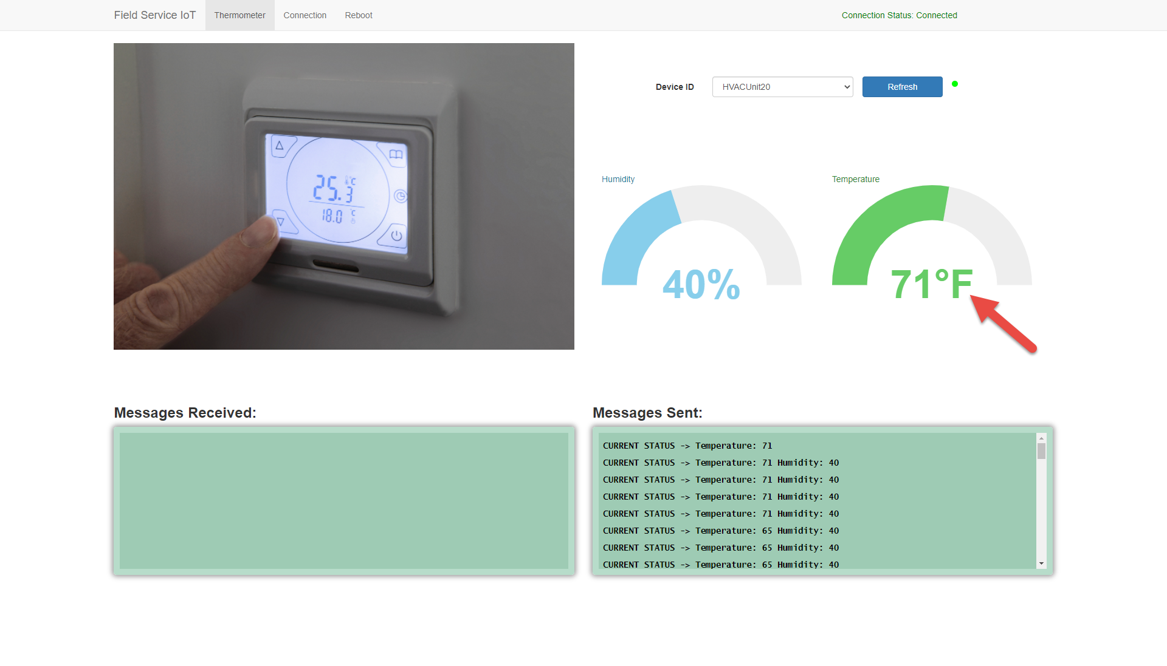Click the HVACUnit20 dropdown selector

click(x=782, y=86)
